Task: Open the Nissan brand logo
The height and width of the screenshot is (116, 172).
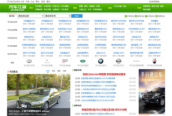Action: tap(118, 61)
